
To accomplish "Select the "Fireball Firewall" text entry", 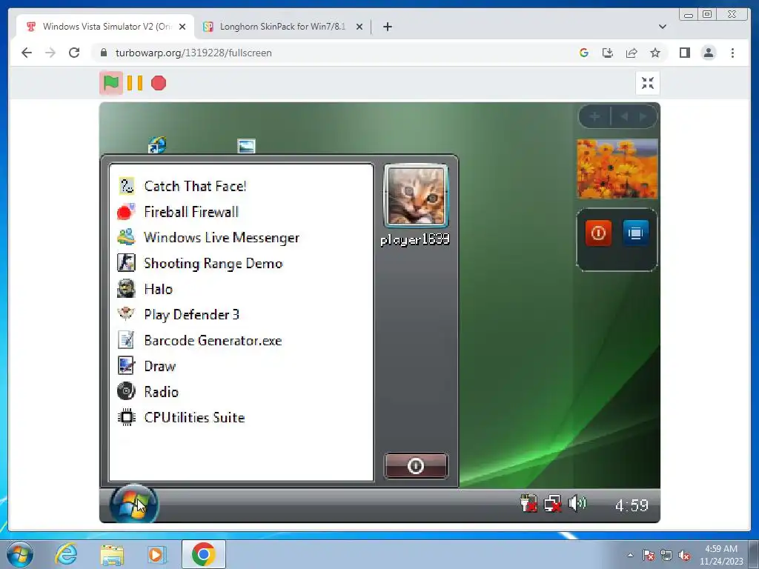I will pyautogui.click(x=191, y=212).
